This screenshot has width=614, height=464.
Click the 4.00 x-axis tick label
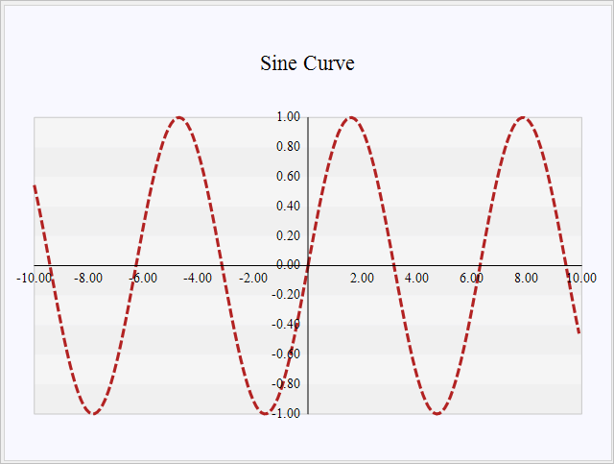(416, 278)
